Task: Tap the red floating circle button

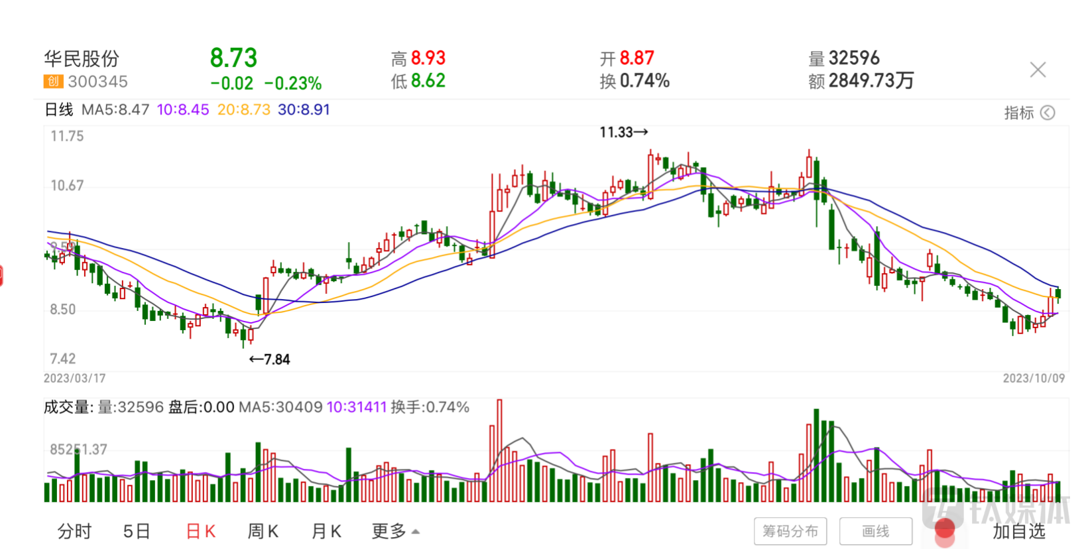Action: pos(944,528)
